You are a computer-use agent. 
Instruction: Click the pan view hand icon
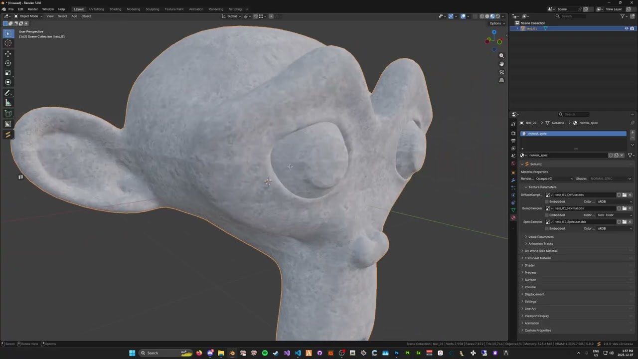[x=501, y=64]
